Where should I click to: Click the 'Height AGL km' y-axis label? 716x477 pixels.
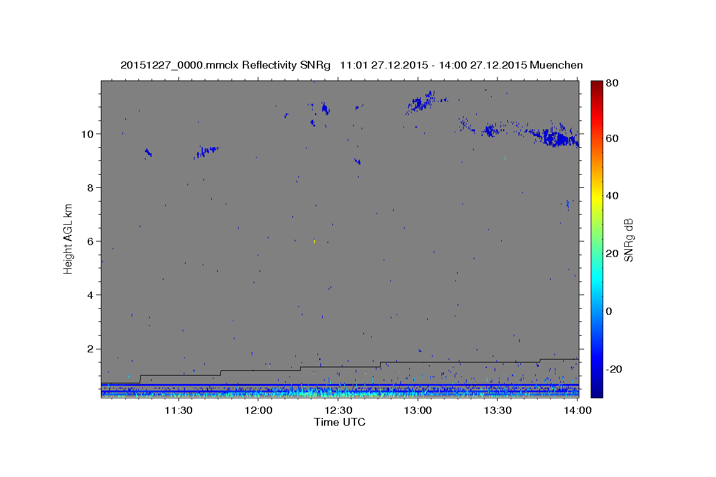click(x=69, y=238)
